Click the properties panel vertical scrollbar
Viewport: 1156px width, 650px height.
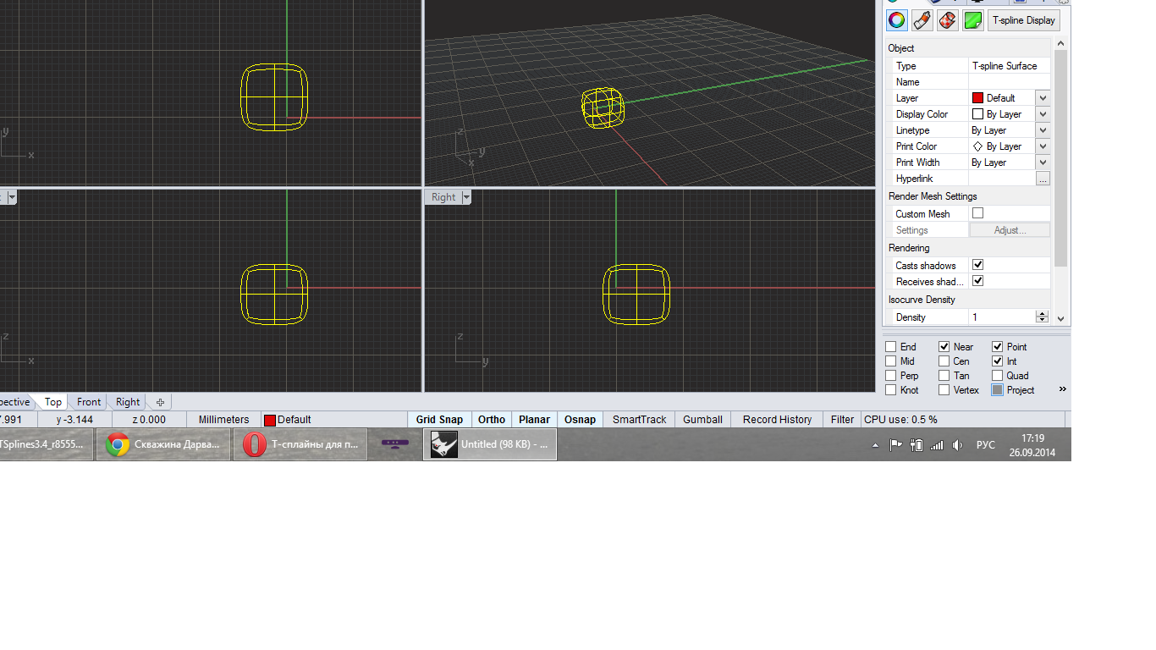1061,159
